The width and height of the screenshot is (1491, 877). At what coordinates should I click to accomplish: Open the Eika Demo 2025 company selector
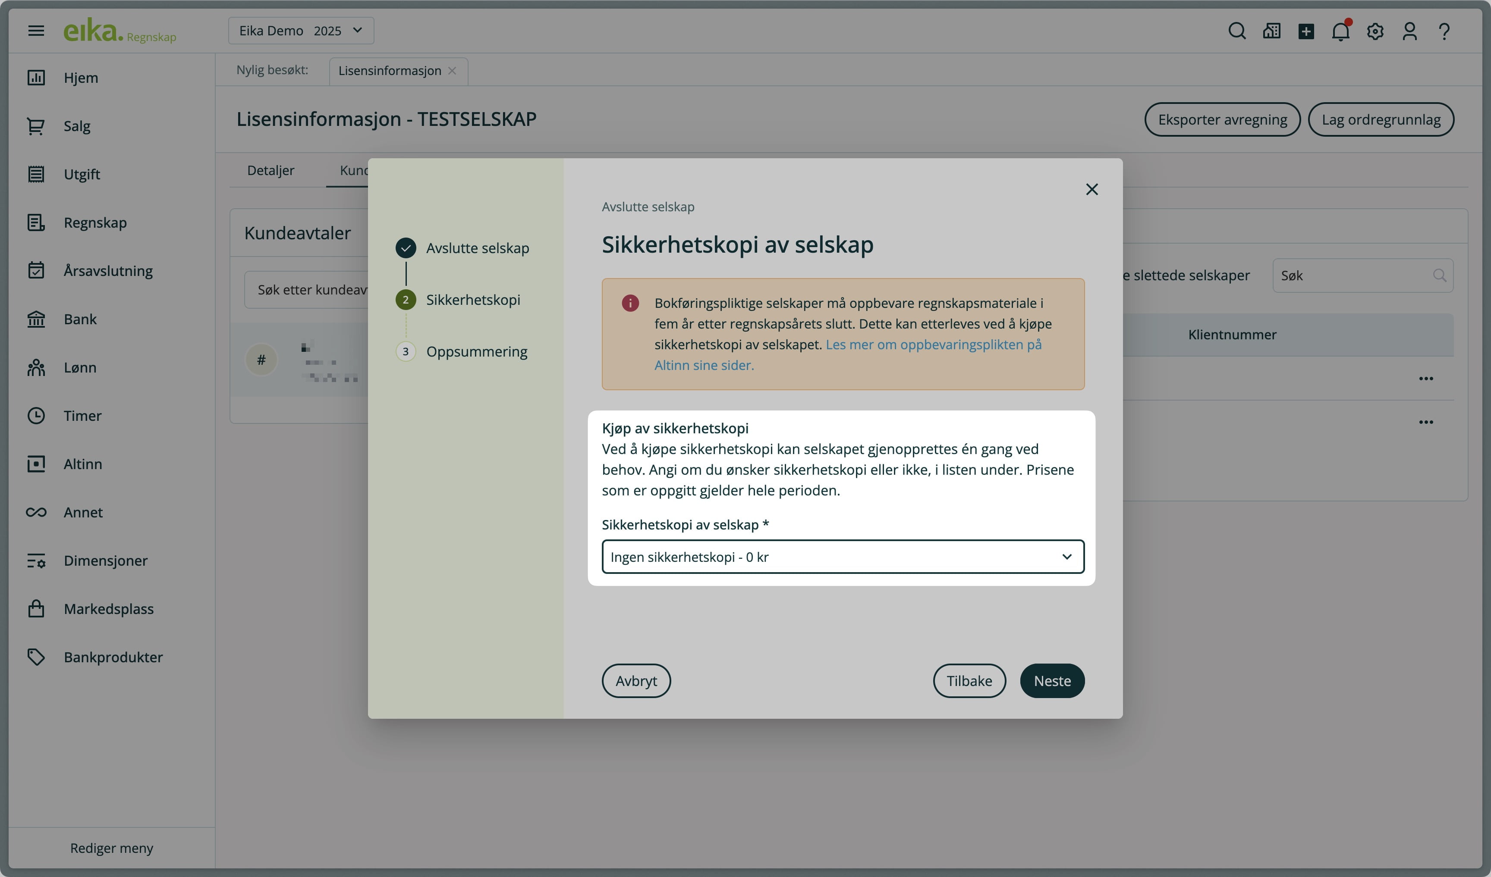301,31
